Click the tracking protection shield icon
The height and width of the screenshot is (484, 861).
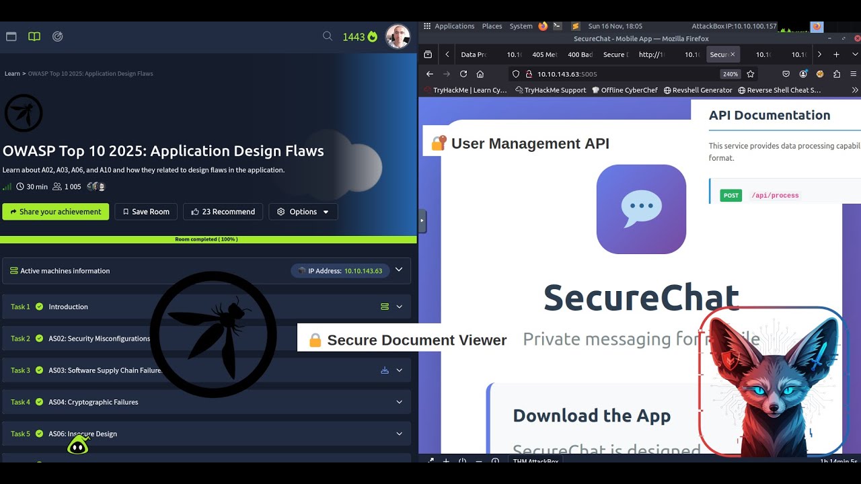[x=516, y=74]
